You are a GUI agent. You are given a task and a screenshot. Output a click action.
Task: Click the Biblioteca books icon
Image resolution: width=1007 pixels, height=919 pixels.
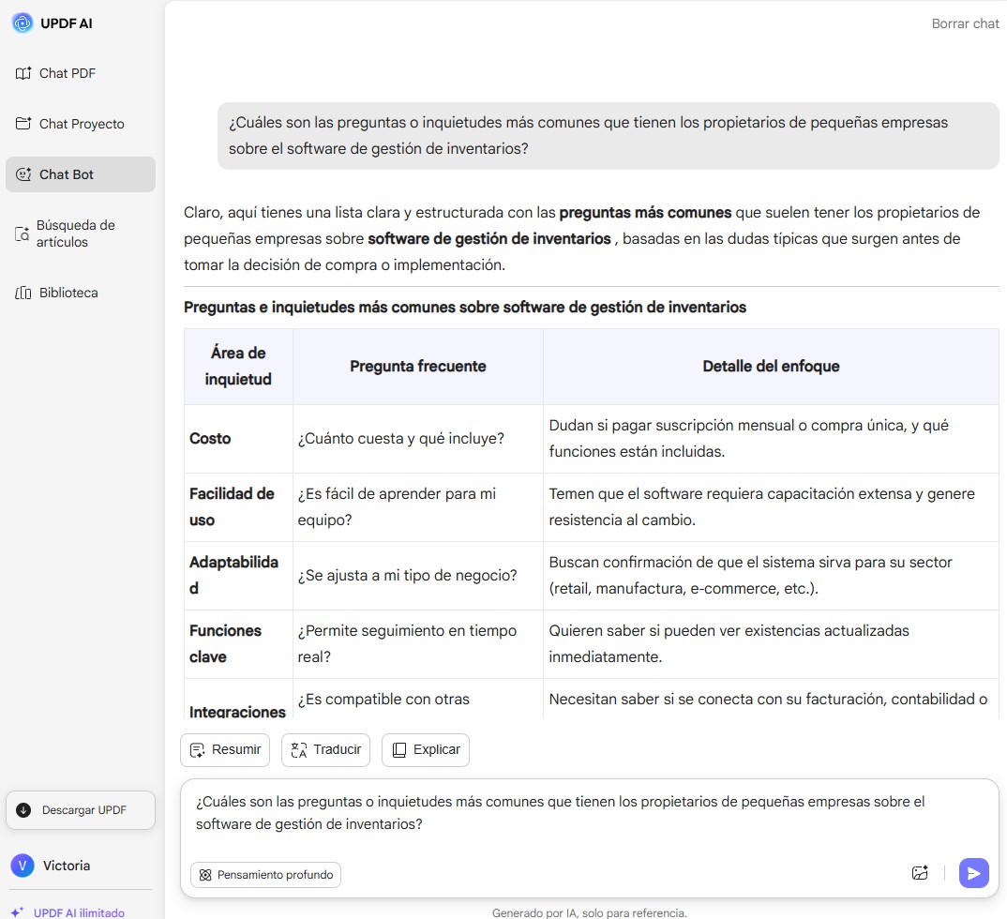coord(23,293)
